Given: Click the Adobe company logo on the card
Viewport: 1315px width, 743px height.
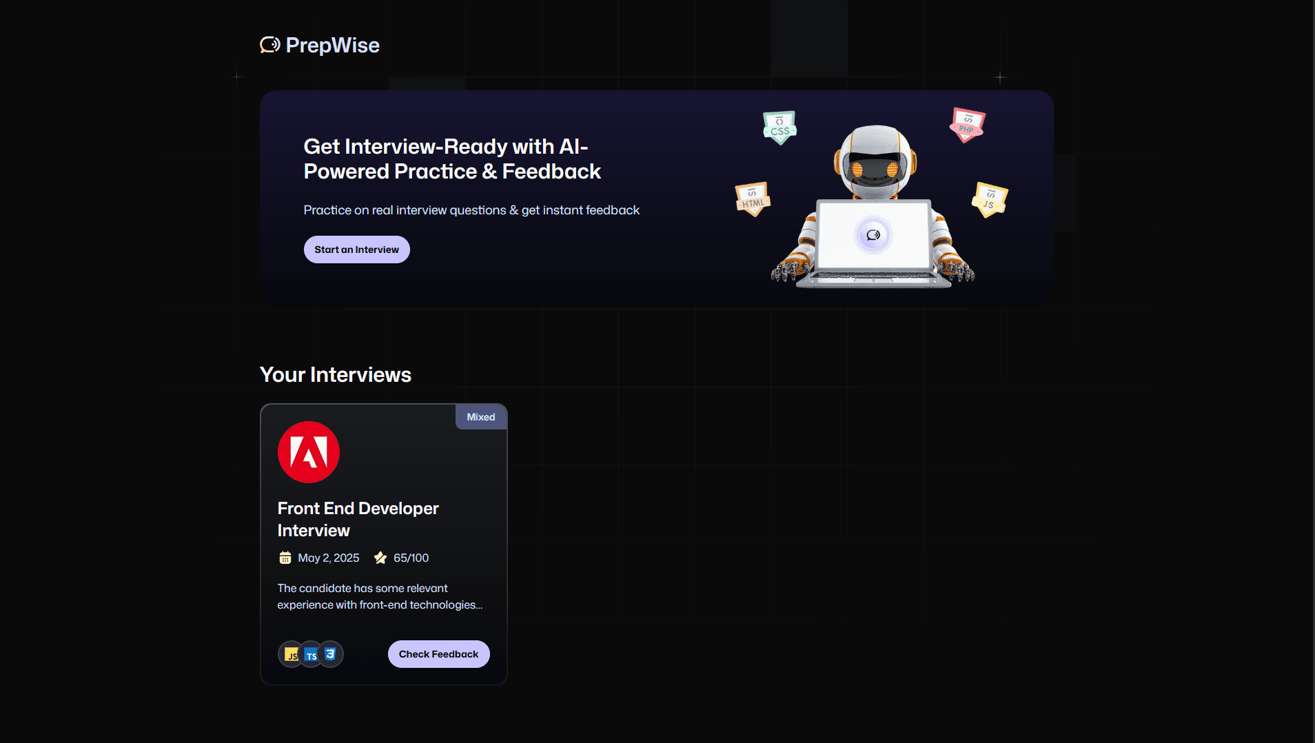Looking at the screenshot, I should pyautogui.click(x=309, y=452).
